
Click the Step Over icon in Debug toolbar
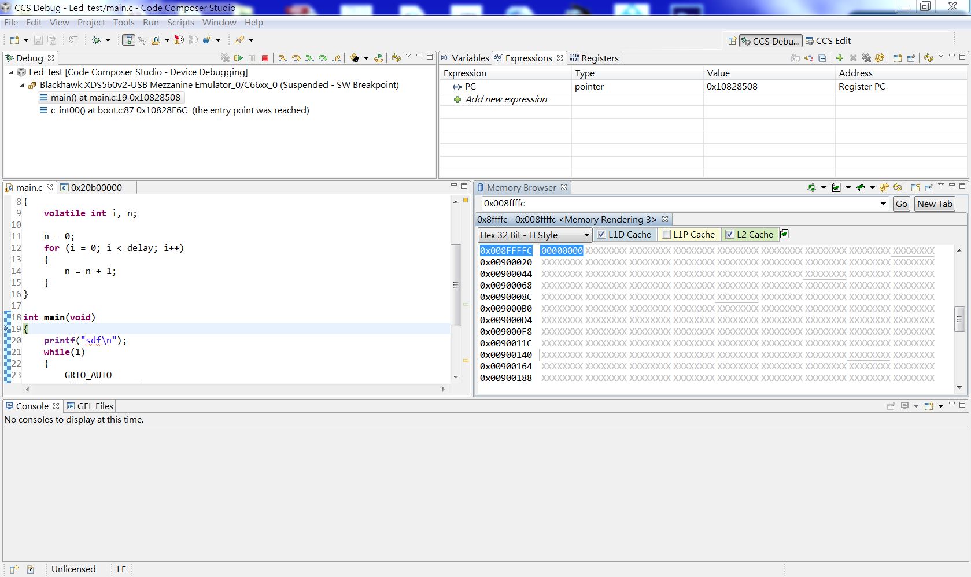(296, 58)
